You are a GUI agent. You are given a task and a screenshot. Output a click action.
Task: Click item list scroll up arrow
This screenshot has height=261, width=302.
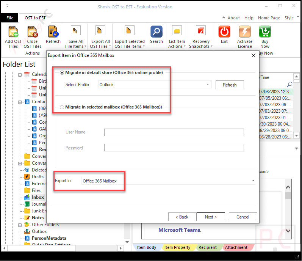pos(296,77)
